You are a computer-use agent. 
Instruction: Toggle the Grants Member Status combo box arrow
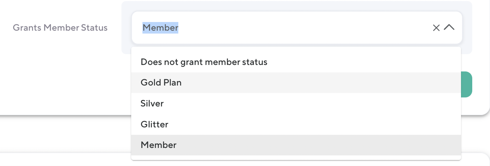pos(449,27)
